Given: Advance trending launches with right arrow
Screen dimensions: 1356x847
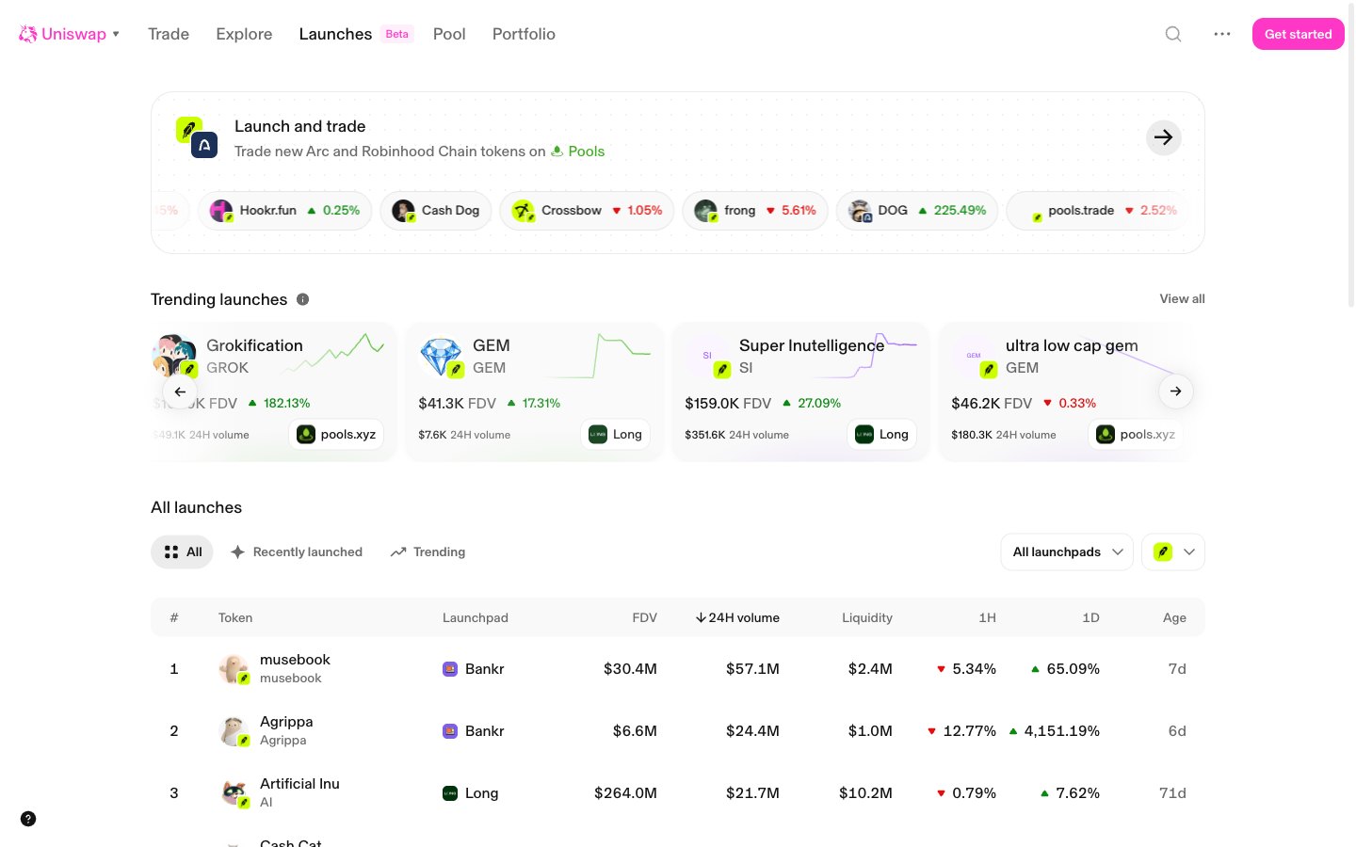Looking at the screenshot, I should point(1176,392).
